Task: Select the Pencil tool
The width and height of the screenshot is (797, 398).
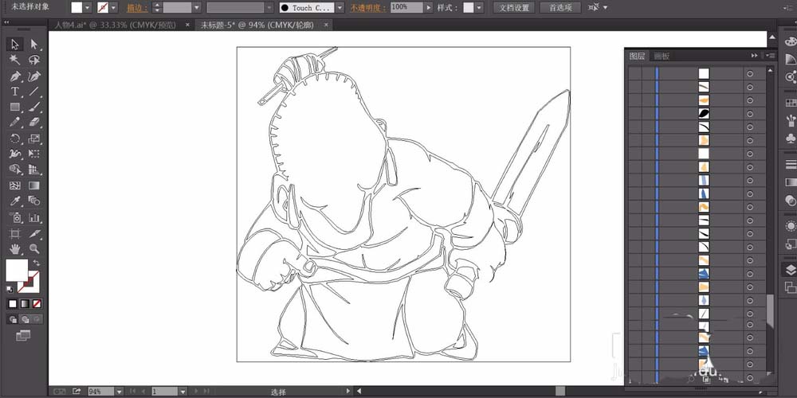Action: [14, 123]
